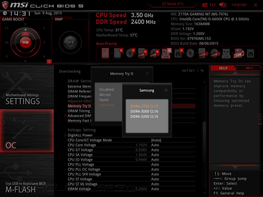Choose Hynix in Memory Try It list

pyautogui.click(x=104, y=100)
